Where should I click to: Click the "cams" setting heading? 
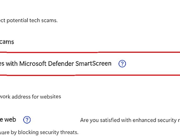7,42
